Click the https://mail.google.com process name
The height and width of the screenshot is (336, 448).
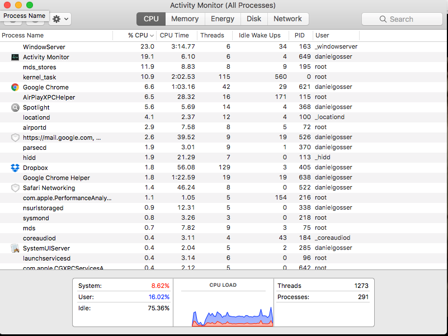click(62, 138)
